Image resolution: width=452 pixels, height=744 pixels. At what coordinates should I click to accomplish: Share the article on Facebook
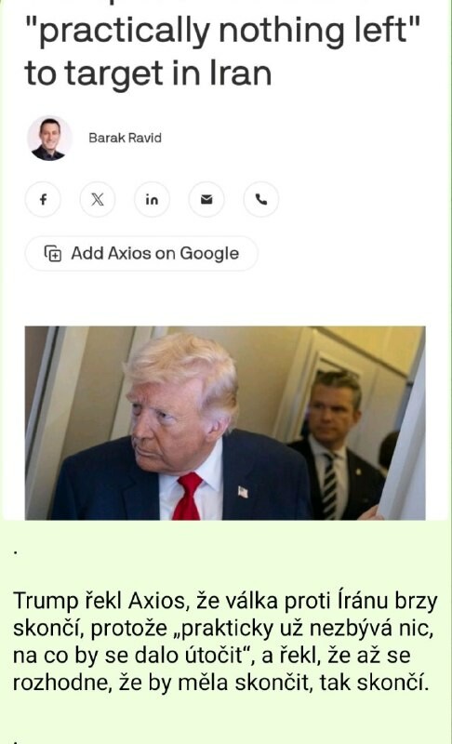(43, 199)
